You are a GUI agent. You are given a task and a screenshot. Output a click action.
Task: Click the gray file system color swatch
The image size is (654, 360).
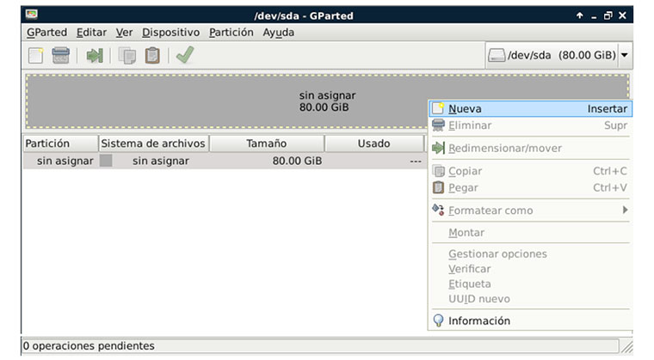click(106, 161)
